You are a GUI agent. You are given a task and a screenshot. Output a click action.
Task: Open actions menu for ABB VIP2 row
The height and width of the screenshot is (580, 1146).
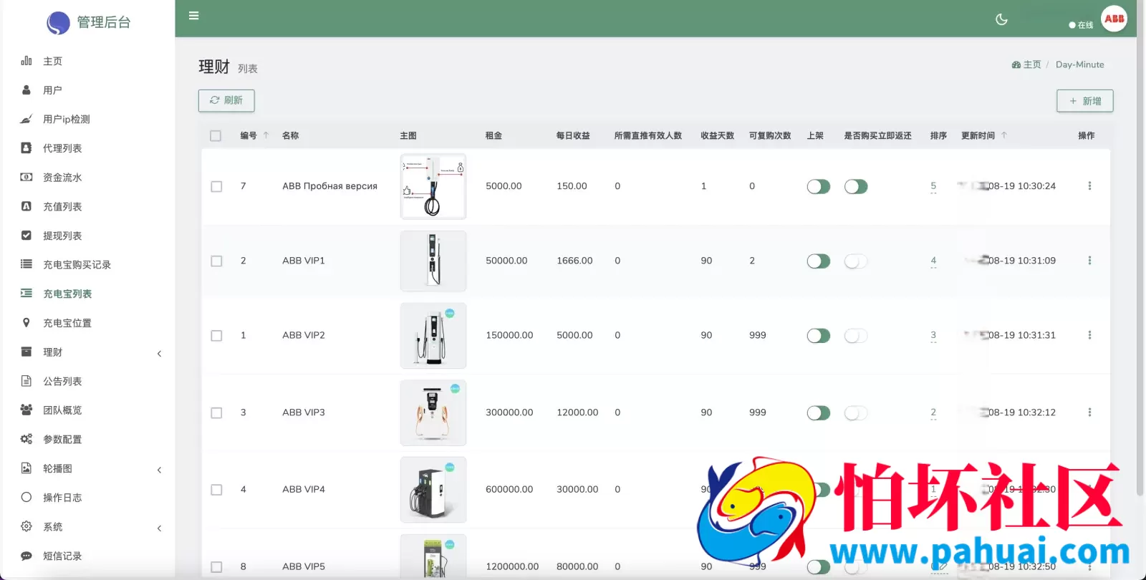pyautogui.click(x=1089, y=335)
